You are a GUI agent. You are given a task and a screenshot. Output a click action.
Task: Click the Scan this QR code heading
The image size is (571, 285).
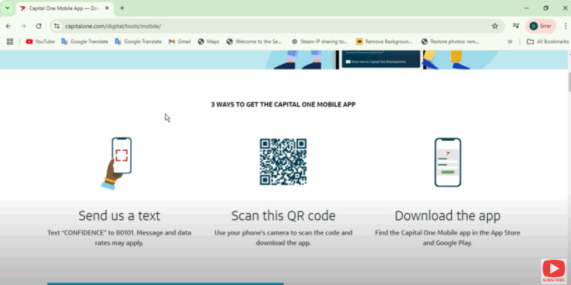[x=283, y=215]
